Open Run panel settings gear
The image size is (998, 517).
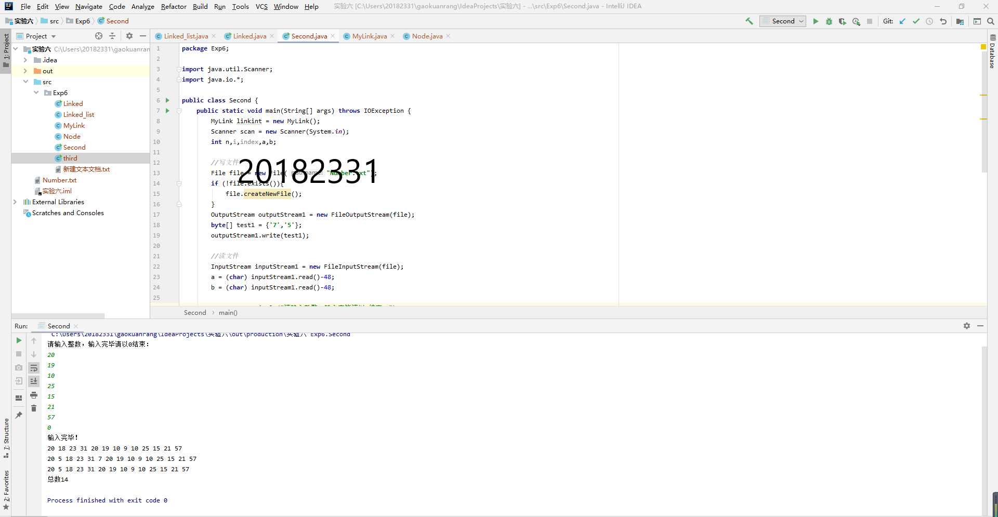967,326
